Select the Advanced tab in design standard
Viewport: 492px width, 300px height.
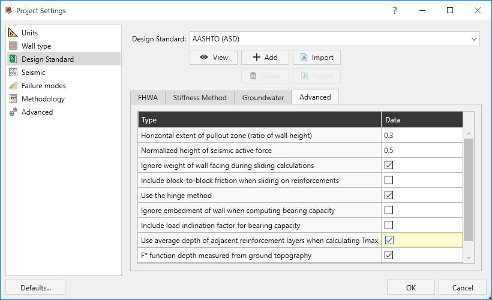(315, 97)
